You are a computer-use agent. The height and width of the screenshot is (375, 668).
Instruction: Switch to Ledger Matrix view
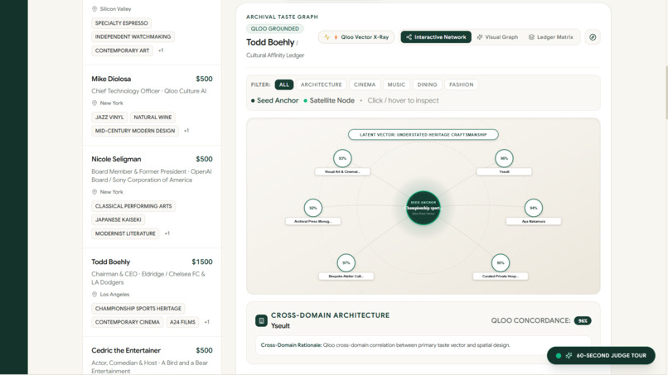click(x=551, y=37)
